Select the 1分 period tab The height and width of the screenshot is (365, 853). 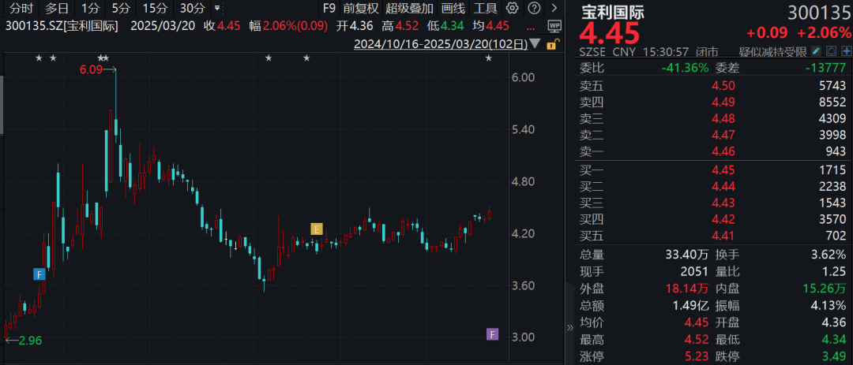(x=90, y=8)
